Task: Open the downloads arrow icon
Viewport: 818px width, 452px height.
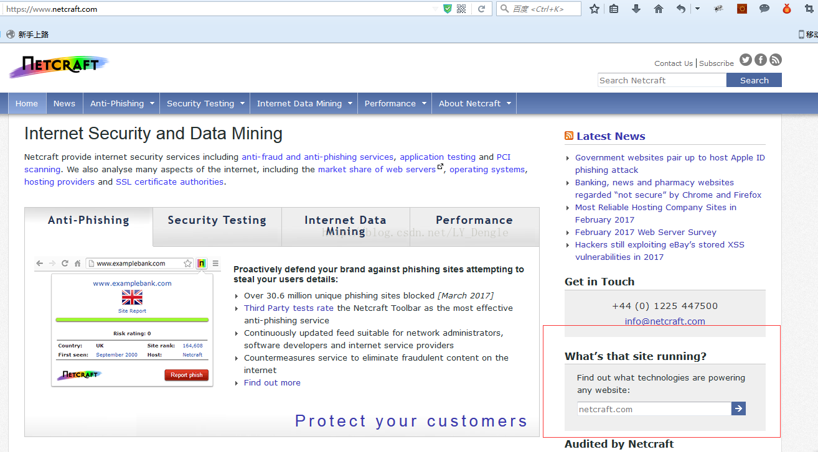Action: [x=636, y=9]
